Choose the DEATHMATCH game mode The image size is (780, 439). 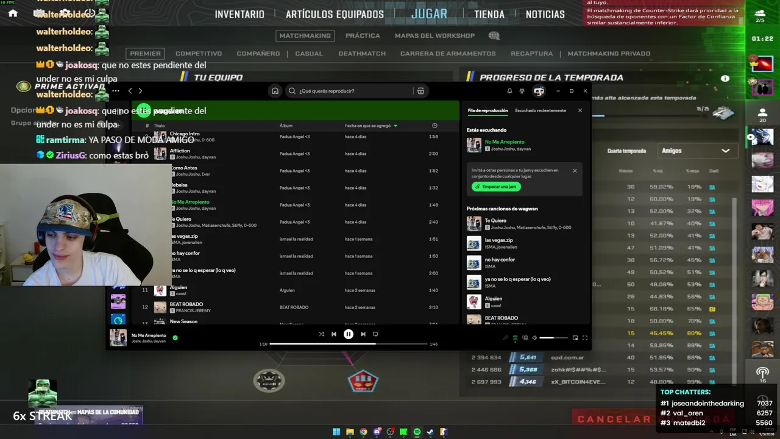point(362,54)
